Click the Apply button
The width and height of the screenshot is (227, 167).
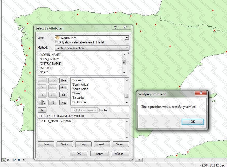click(99, 154)
